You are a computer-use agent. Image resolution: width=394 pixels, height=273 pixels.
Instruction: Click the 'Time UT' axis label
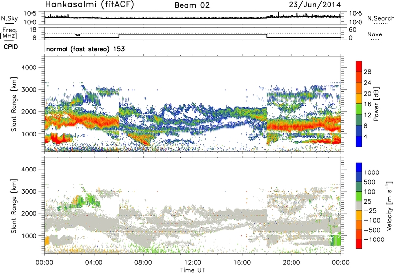[x=193, y=270]
